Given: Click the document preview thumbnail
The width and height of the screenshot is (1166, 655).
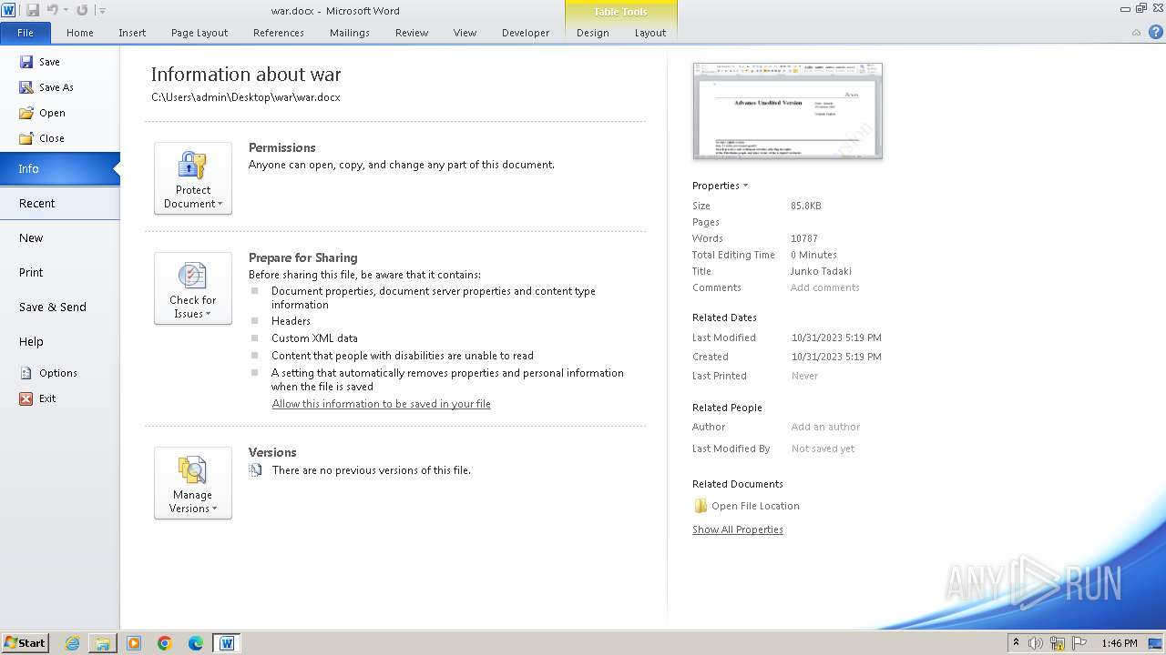Looking at the screenshot, I should [x=788, y=110].
